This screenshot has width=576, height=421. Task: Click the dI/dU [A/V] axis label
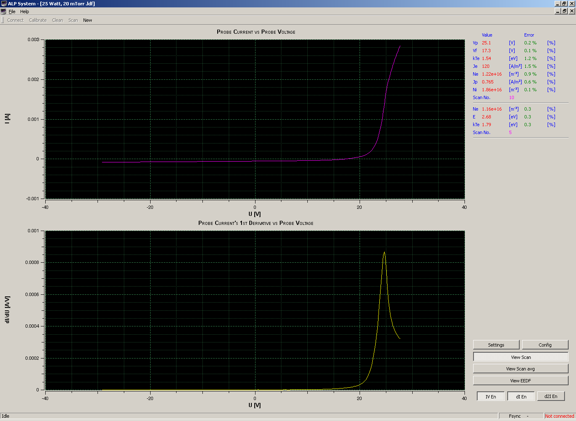click(7, 310)
